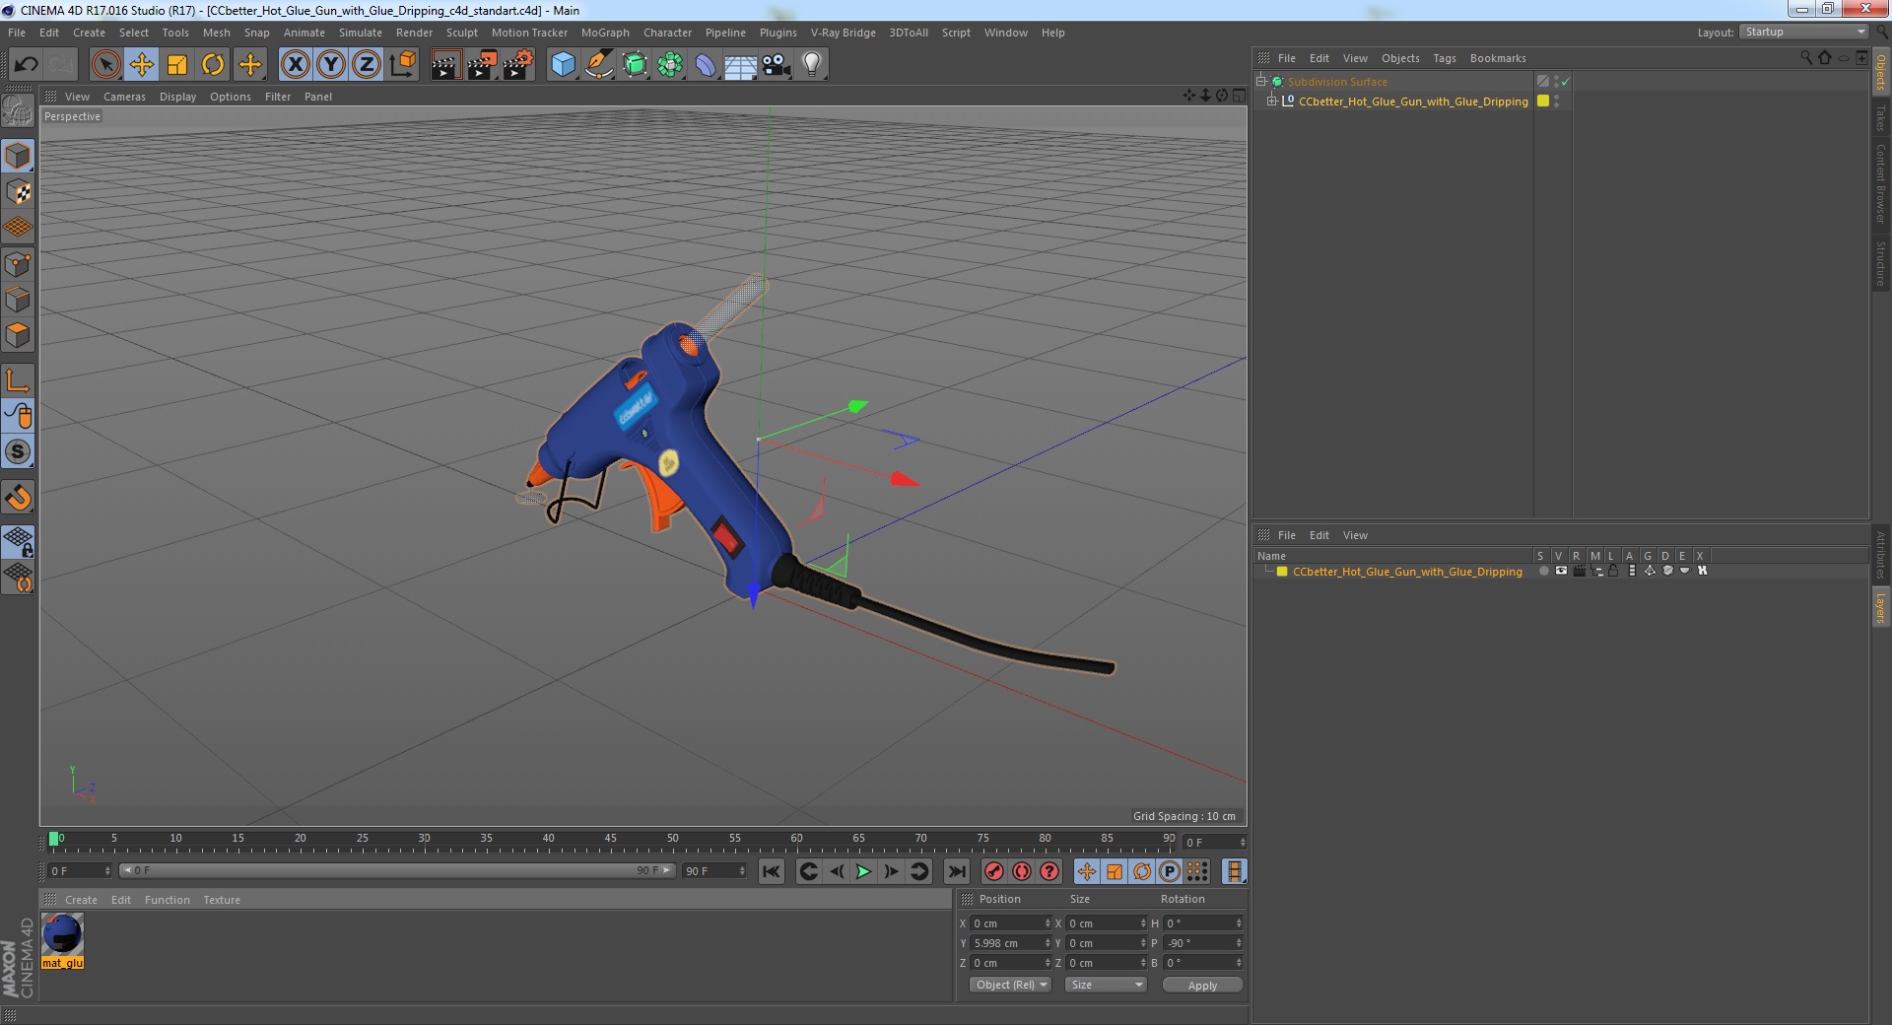
Task: Open the Bend deformer objects icon
Action: (x=706, y=65)
